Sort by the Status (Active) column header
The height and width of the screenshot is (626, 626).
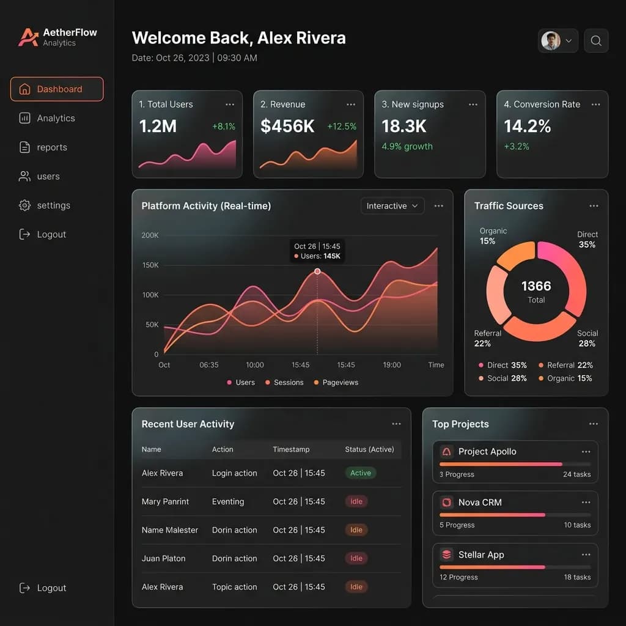click(369, 449)
